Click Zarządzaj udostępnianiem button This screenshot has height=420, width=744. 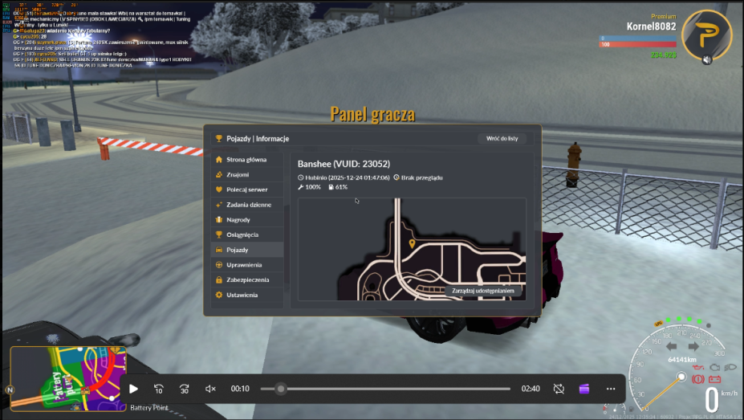(482, 291)
